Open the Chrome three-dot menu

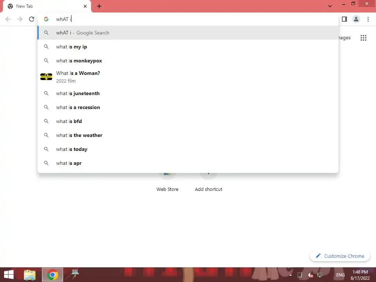(368, 19)
